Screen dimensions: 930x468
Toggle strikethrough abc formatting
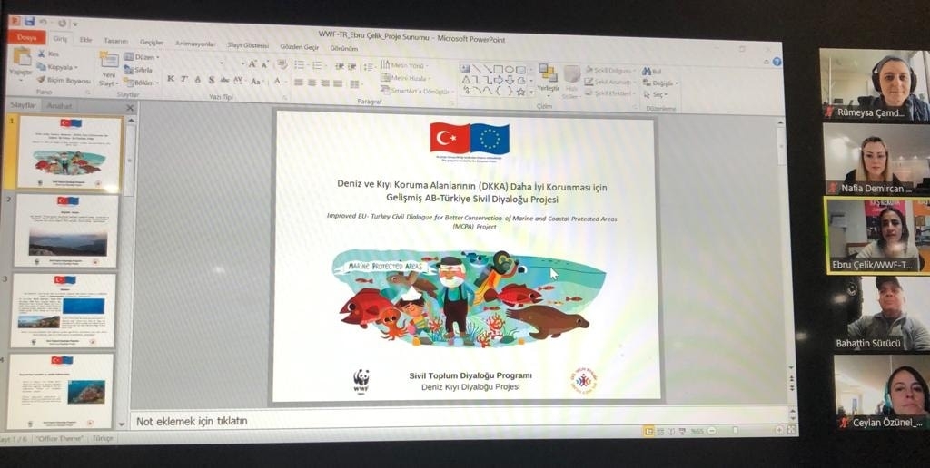[x=225, y=80]
